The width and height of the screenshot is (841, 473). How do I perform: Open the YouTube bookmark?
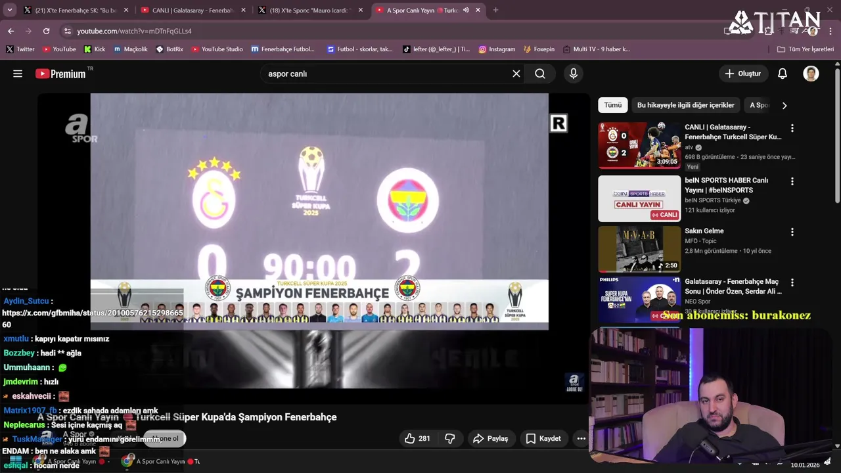59,49
